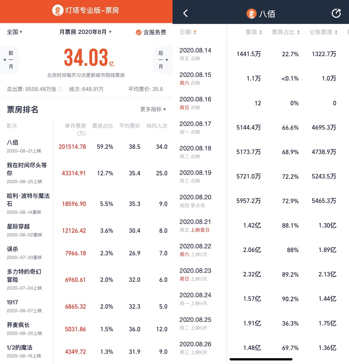Sort by the 分账票房 column

point(323,32)
